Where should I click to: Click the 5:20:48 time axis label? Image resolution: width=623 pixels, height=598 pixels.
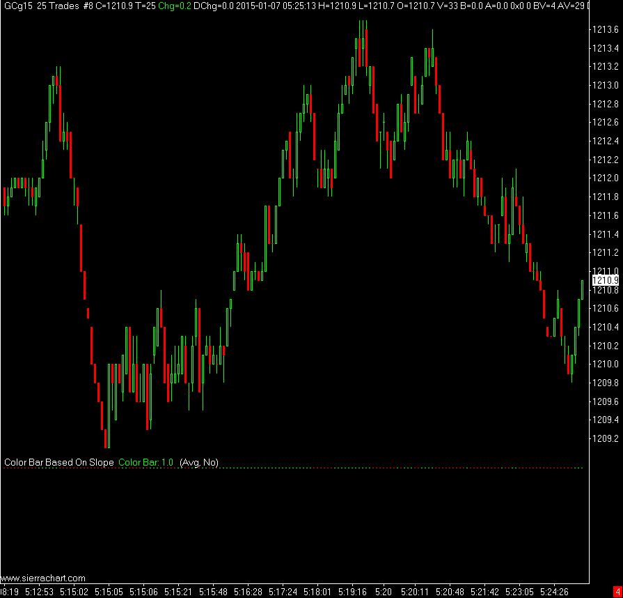tap(450, 592)
